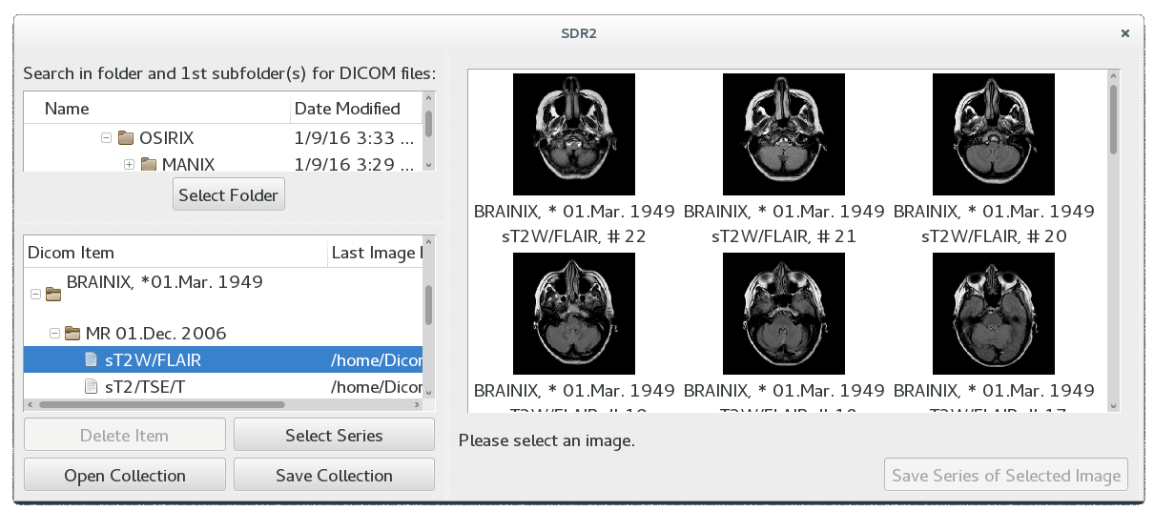This screenshot has height=511, width=1154.
Task: Sort by the Date Modified column header
Action: point(347,109)
